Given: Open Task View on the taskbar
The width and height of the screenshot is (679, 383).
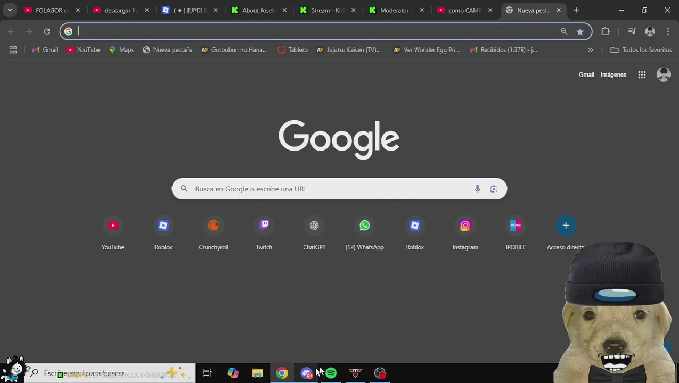Looking at the screenshot, I should [x=208, y=373].
